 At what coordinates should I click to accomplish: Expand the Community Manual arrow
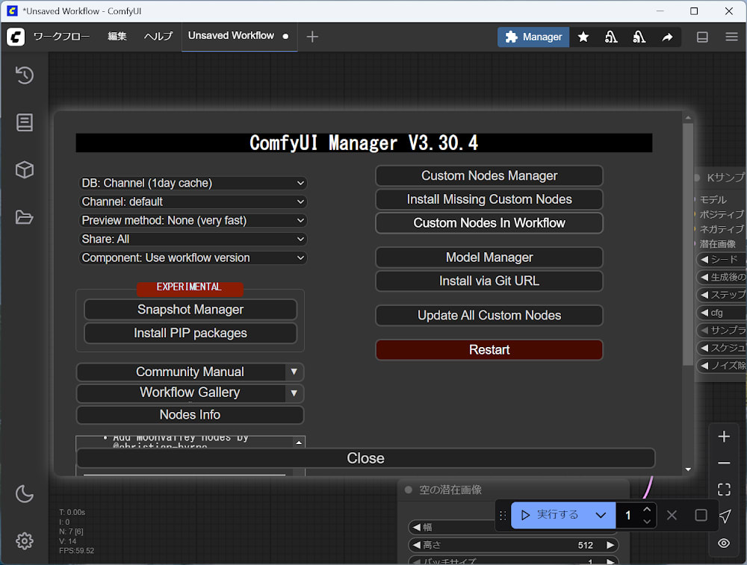coord(294,372)
